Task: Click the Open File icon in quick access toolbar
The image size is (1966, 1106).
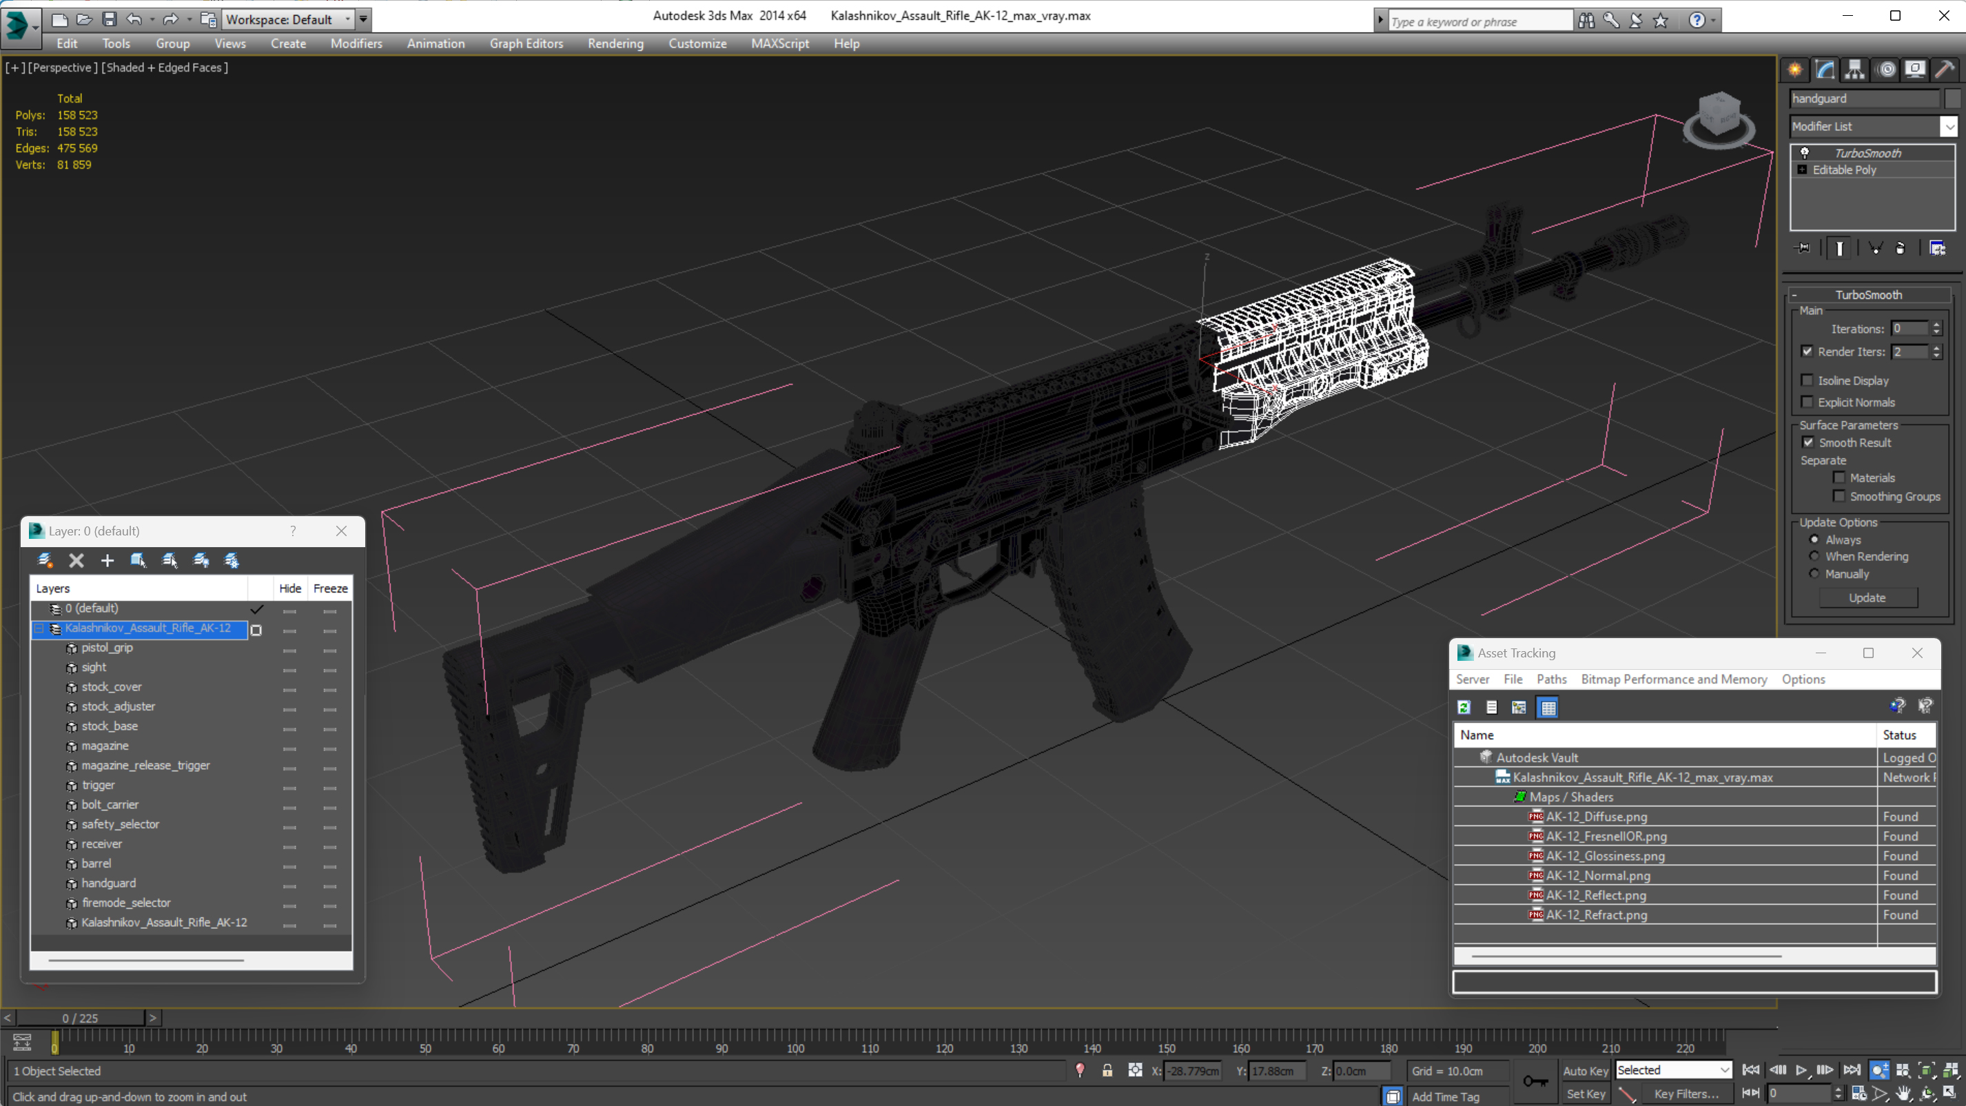Action: click(x=84, y=19)
